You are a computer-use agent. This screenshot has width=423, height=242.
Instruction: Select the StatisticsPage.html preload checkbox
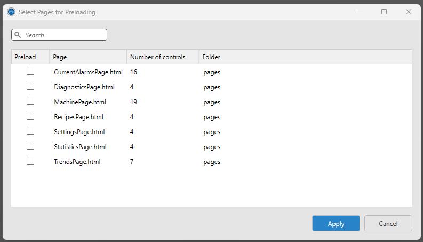click(x=30, y=146)
